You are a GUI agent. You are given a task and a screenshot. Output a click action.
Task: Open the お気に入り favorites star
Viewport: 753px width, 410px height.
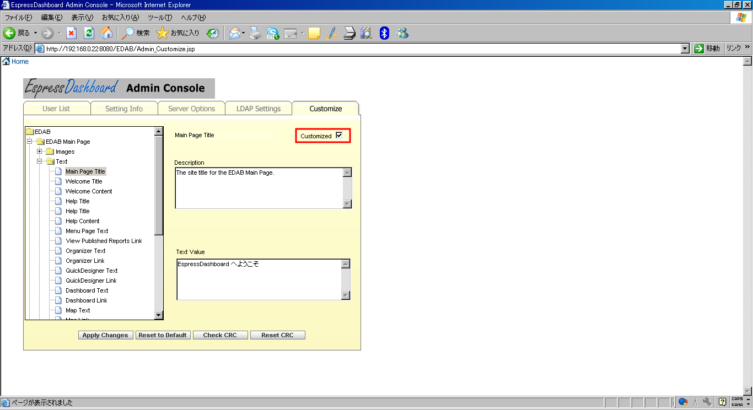tap(162, 33)
